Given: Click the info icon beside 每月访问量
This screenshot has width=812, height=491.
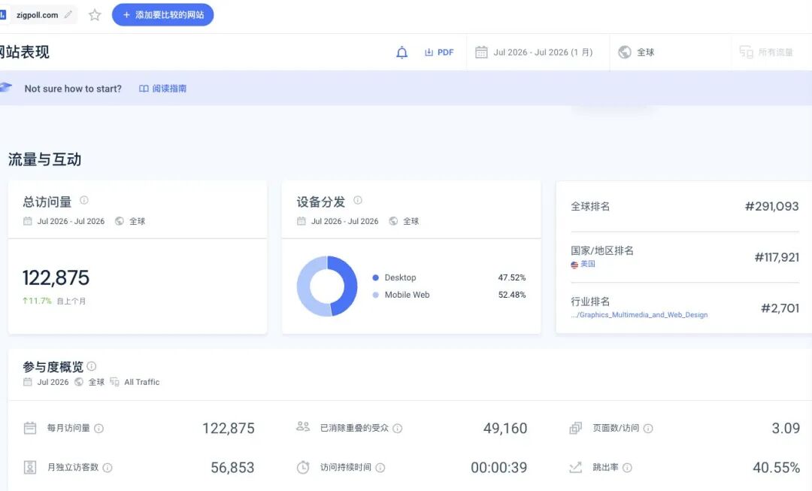Looking at the screenshot, I should coord(99,429).
